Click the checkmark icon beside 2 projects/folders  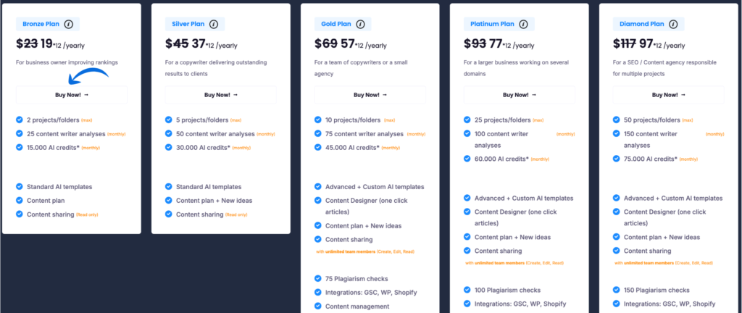pyautogui.click(x=20, y=120)
